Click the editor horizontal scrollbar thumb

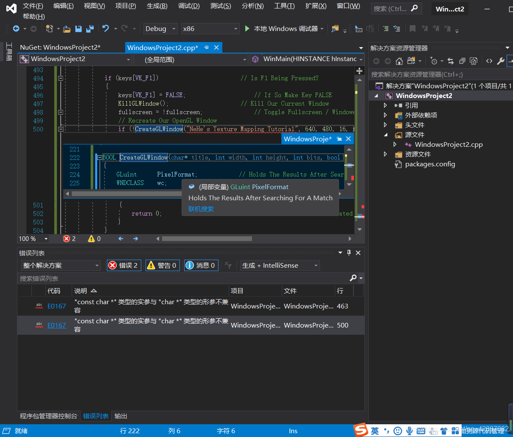(207, 239)
